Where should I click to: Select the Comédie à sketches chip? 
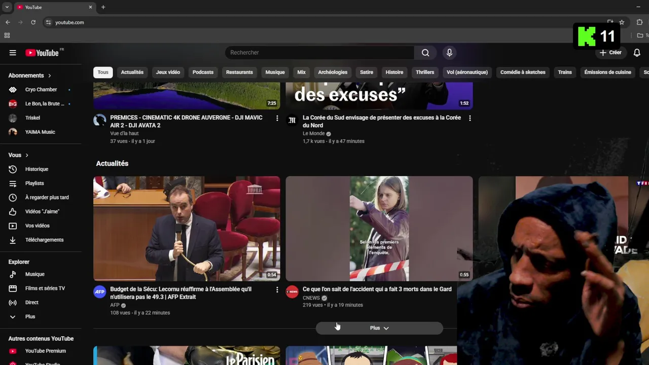point(523,72)
